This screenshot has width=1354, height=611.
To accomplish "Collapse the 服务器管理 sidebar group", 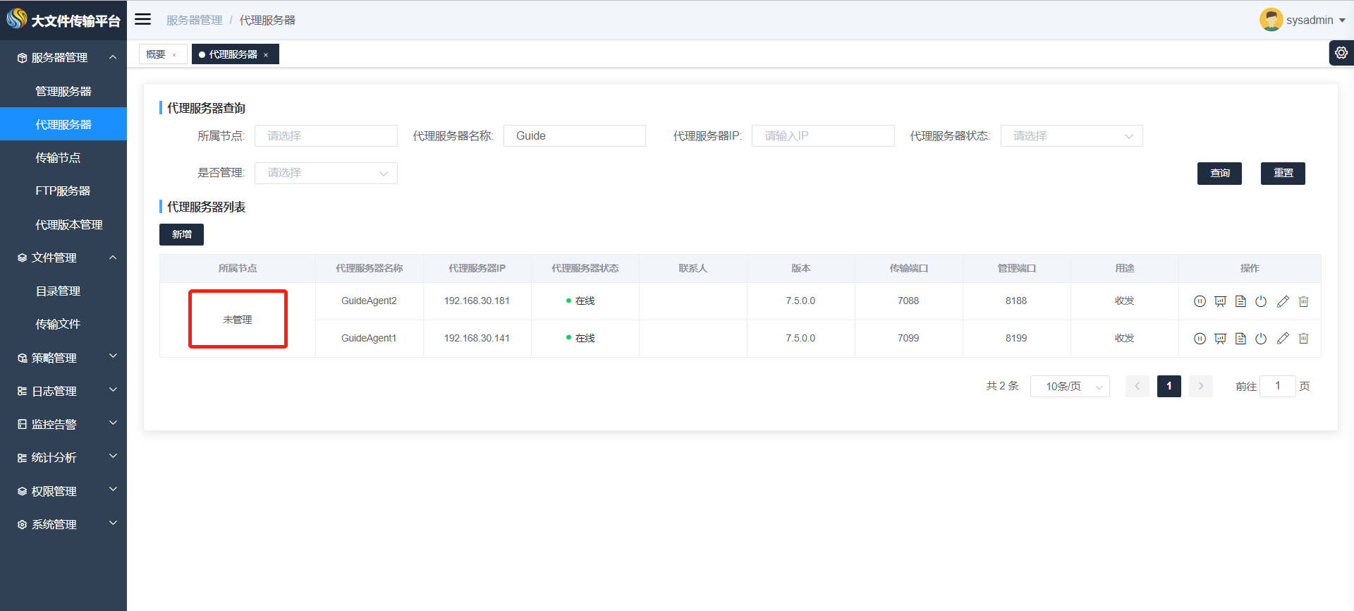I will [63, 58].
